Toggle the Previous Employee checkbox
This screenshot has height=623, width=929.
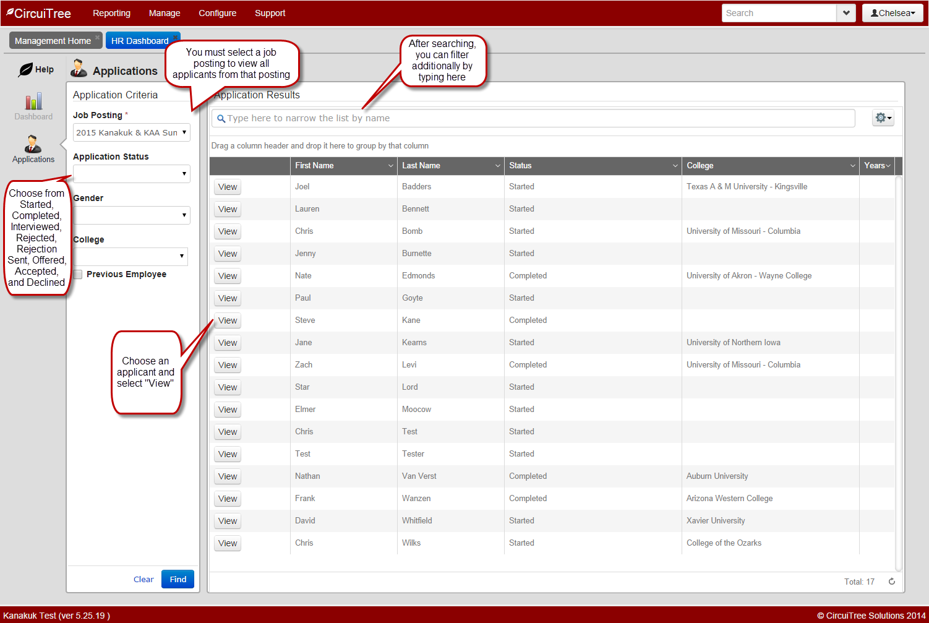click(x=78, y=275)
